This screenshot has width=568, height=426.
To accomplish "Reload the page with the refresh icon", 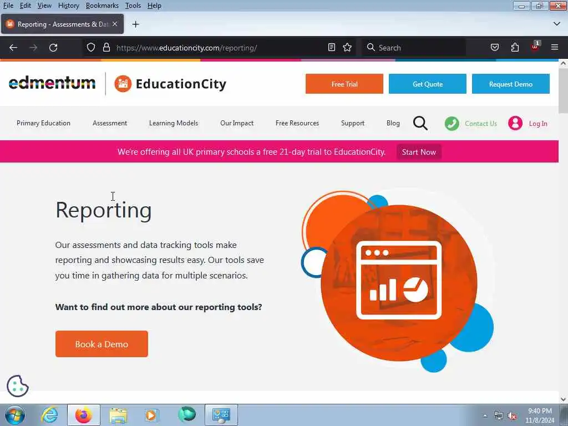I will pos(53,48).
